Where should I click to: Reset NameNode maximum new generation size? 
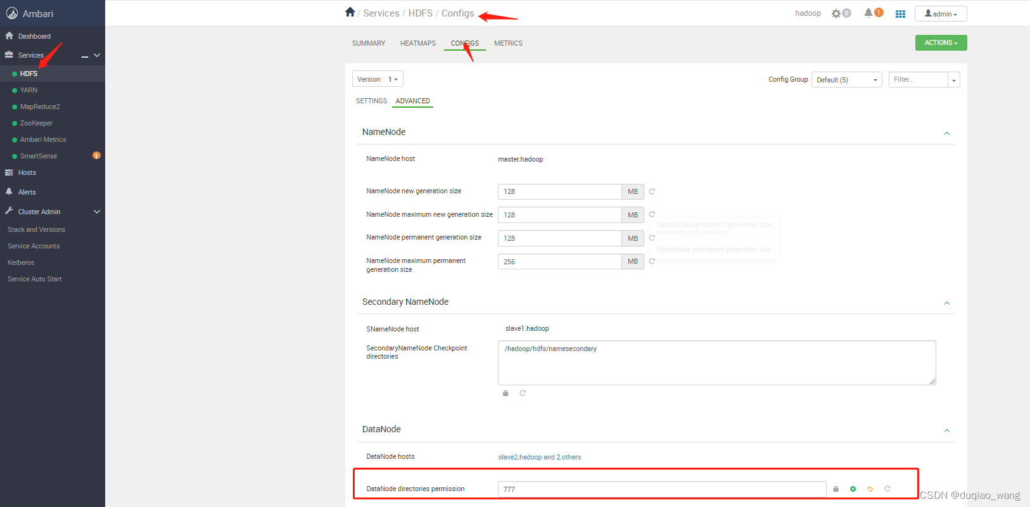(652, 214)
